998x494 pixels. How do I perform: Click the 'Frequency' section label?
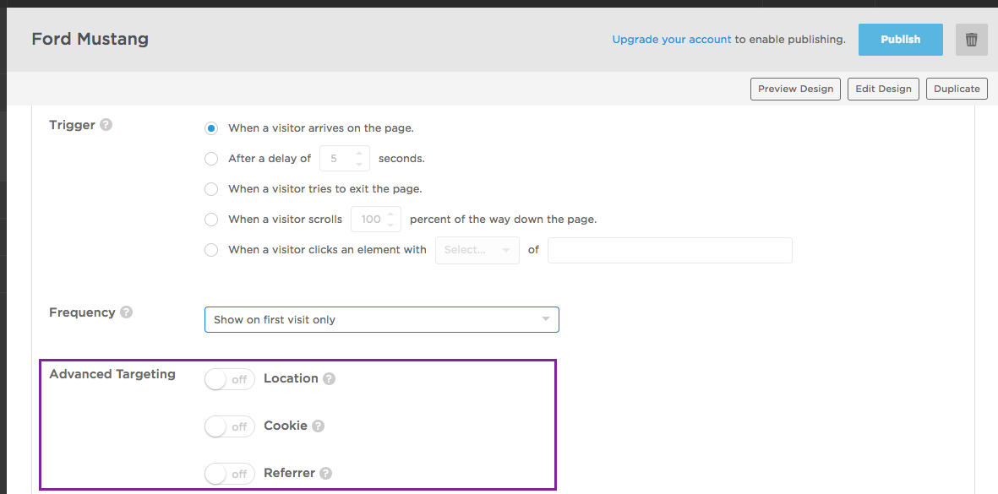(82, 312)
